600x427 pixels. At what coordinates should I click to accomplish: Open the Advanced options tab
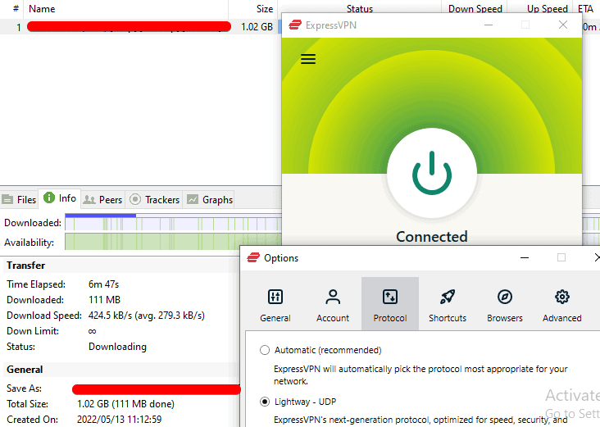click(x=561, y=305)
